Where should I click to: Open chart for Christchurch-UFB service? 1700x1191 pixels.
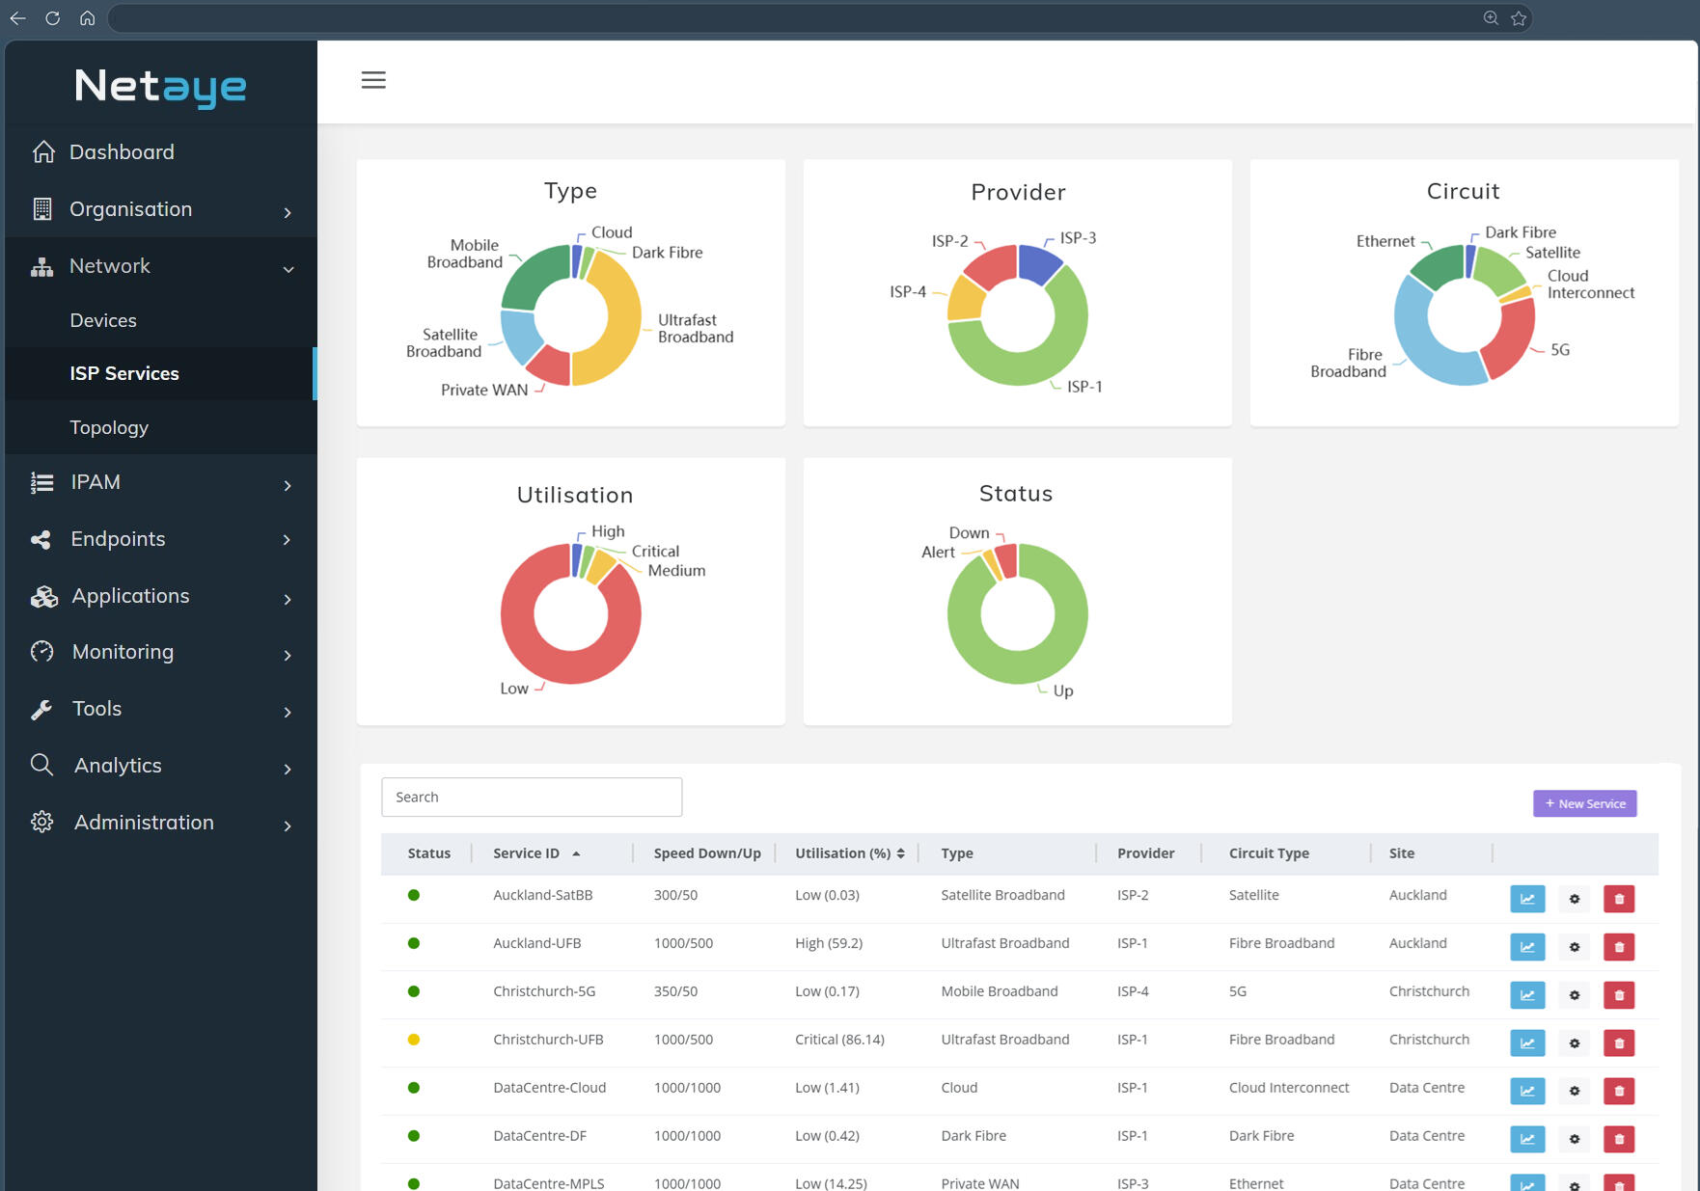click(x=1527, y=1043)
